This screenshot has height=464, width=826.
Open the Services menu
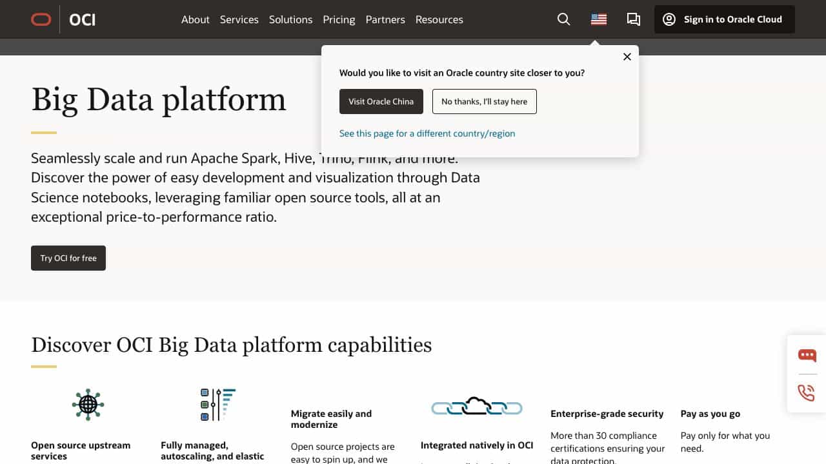click(239, 19)
